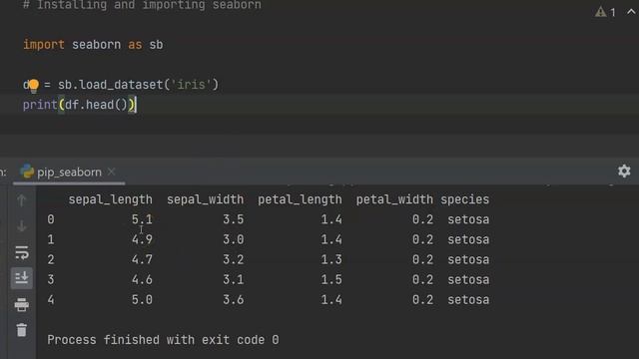This screenshot has width=639, height=359.
Task: Click the up arrow in the run toolbar
Action: pyautogui.click(x=22, y=200)
